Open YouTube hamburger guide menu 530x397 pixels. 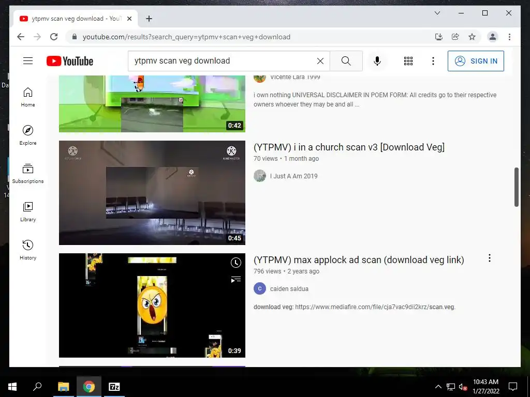coord(28,61)
